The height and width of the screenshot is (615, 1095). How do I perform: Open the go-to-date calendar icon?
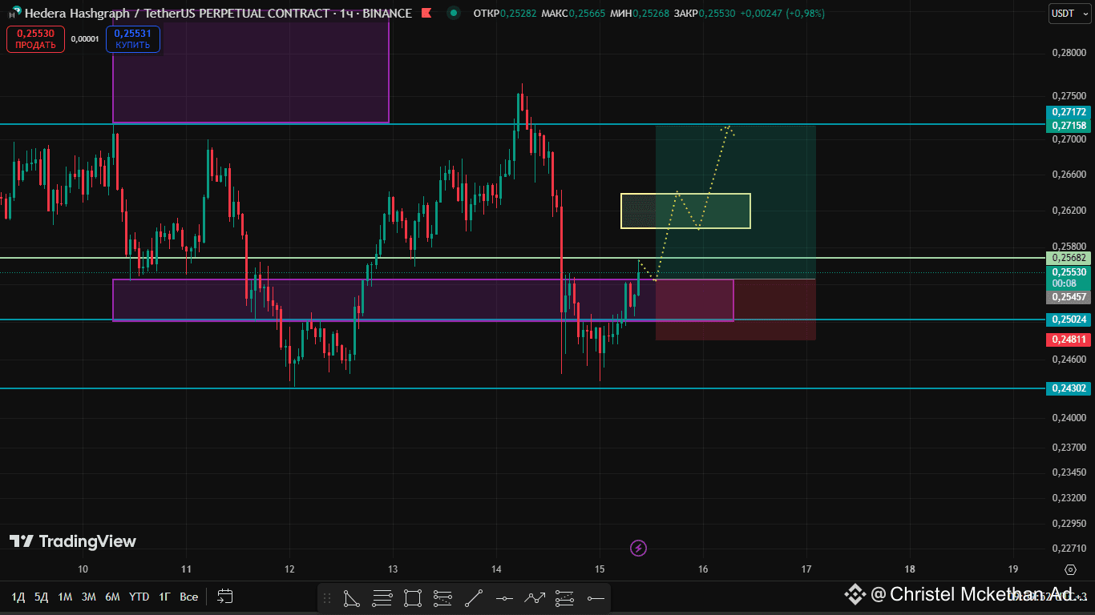pos(225,597)
